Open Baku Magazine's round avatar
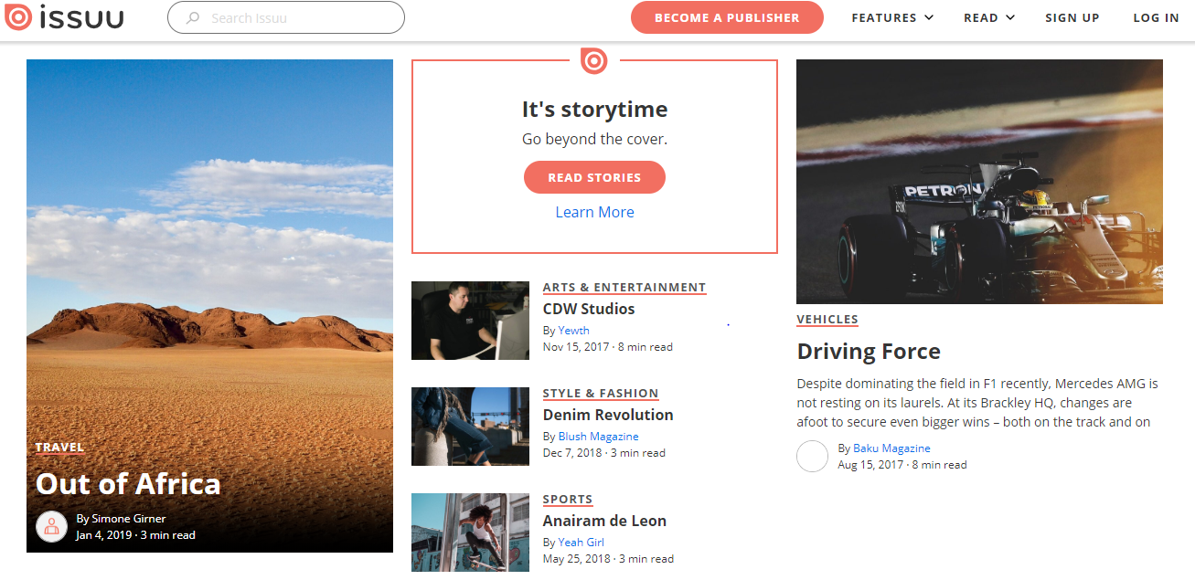 pyautogui.click(x=812, y=456)
